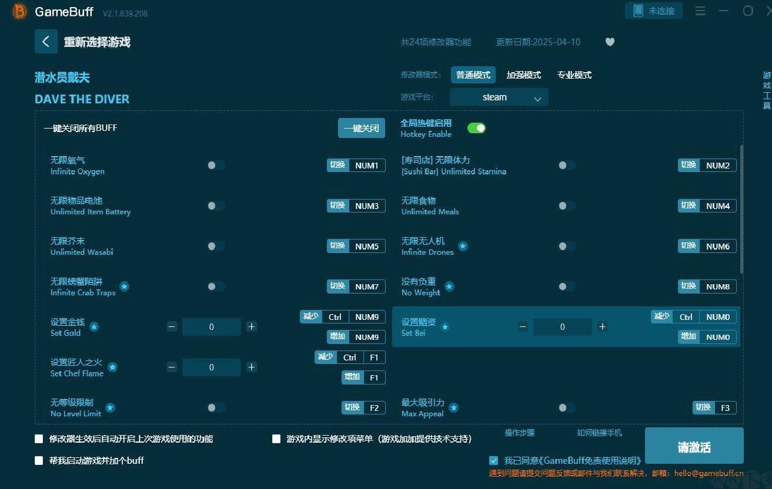772x489 pixels.
Task: Click the vertical scrollbar of the cheat list
Action: click(741, 209)
